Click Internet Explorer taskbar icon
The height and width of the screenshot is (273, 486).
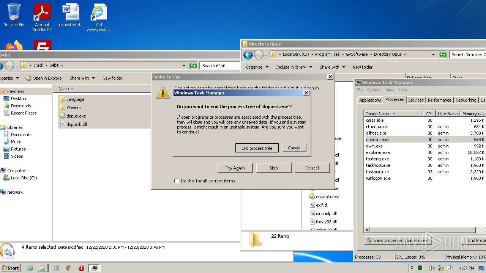[30, 268]
